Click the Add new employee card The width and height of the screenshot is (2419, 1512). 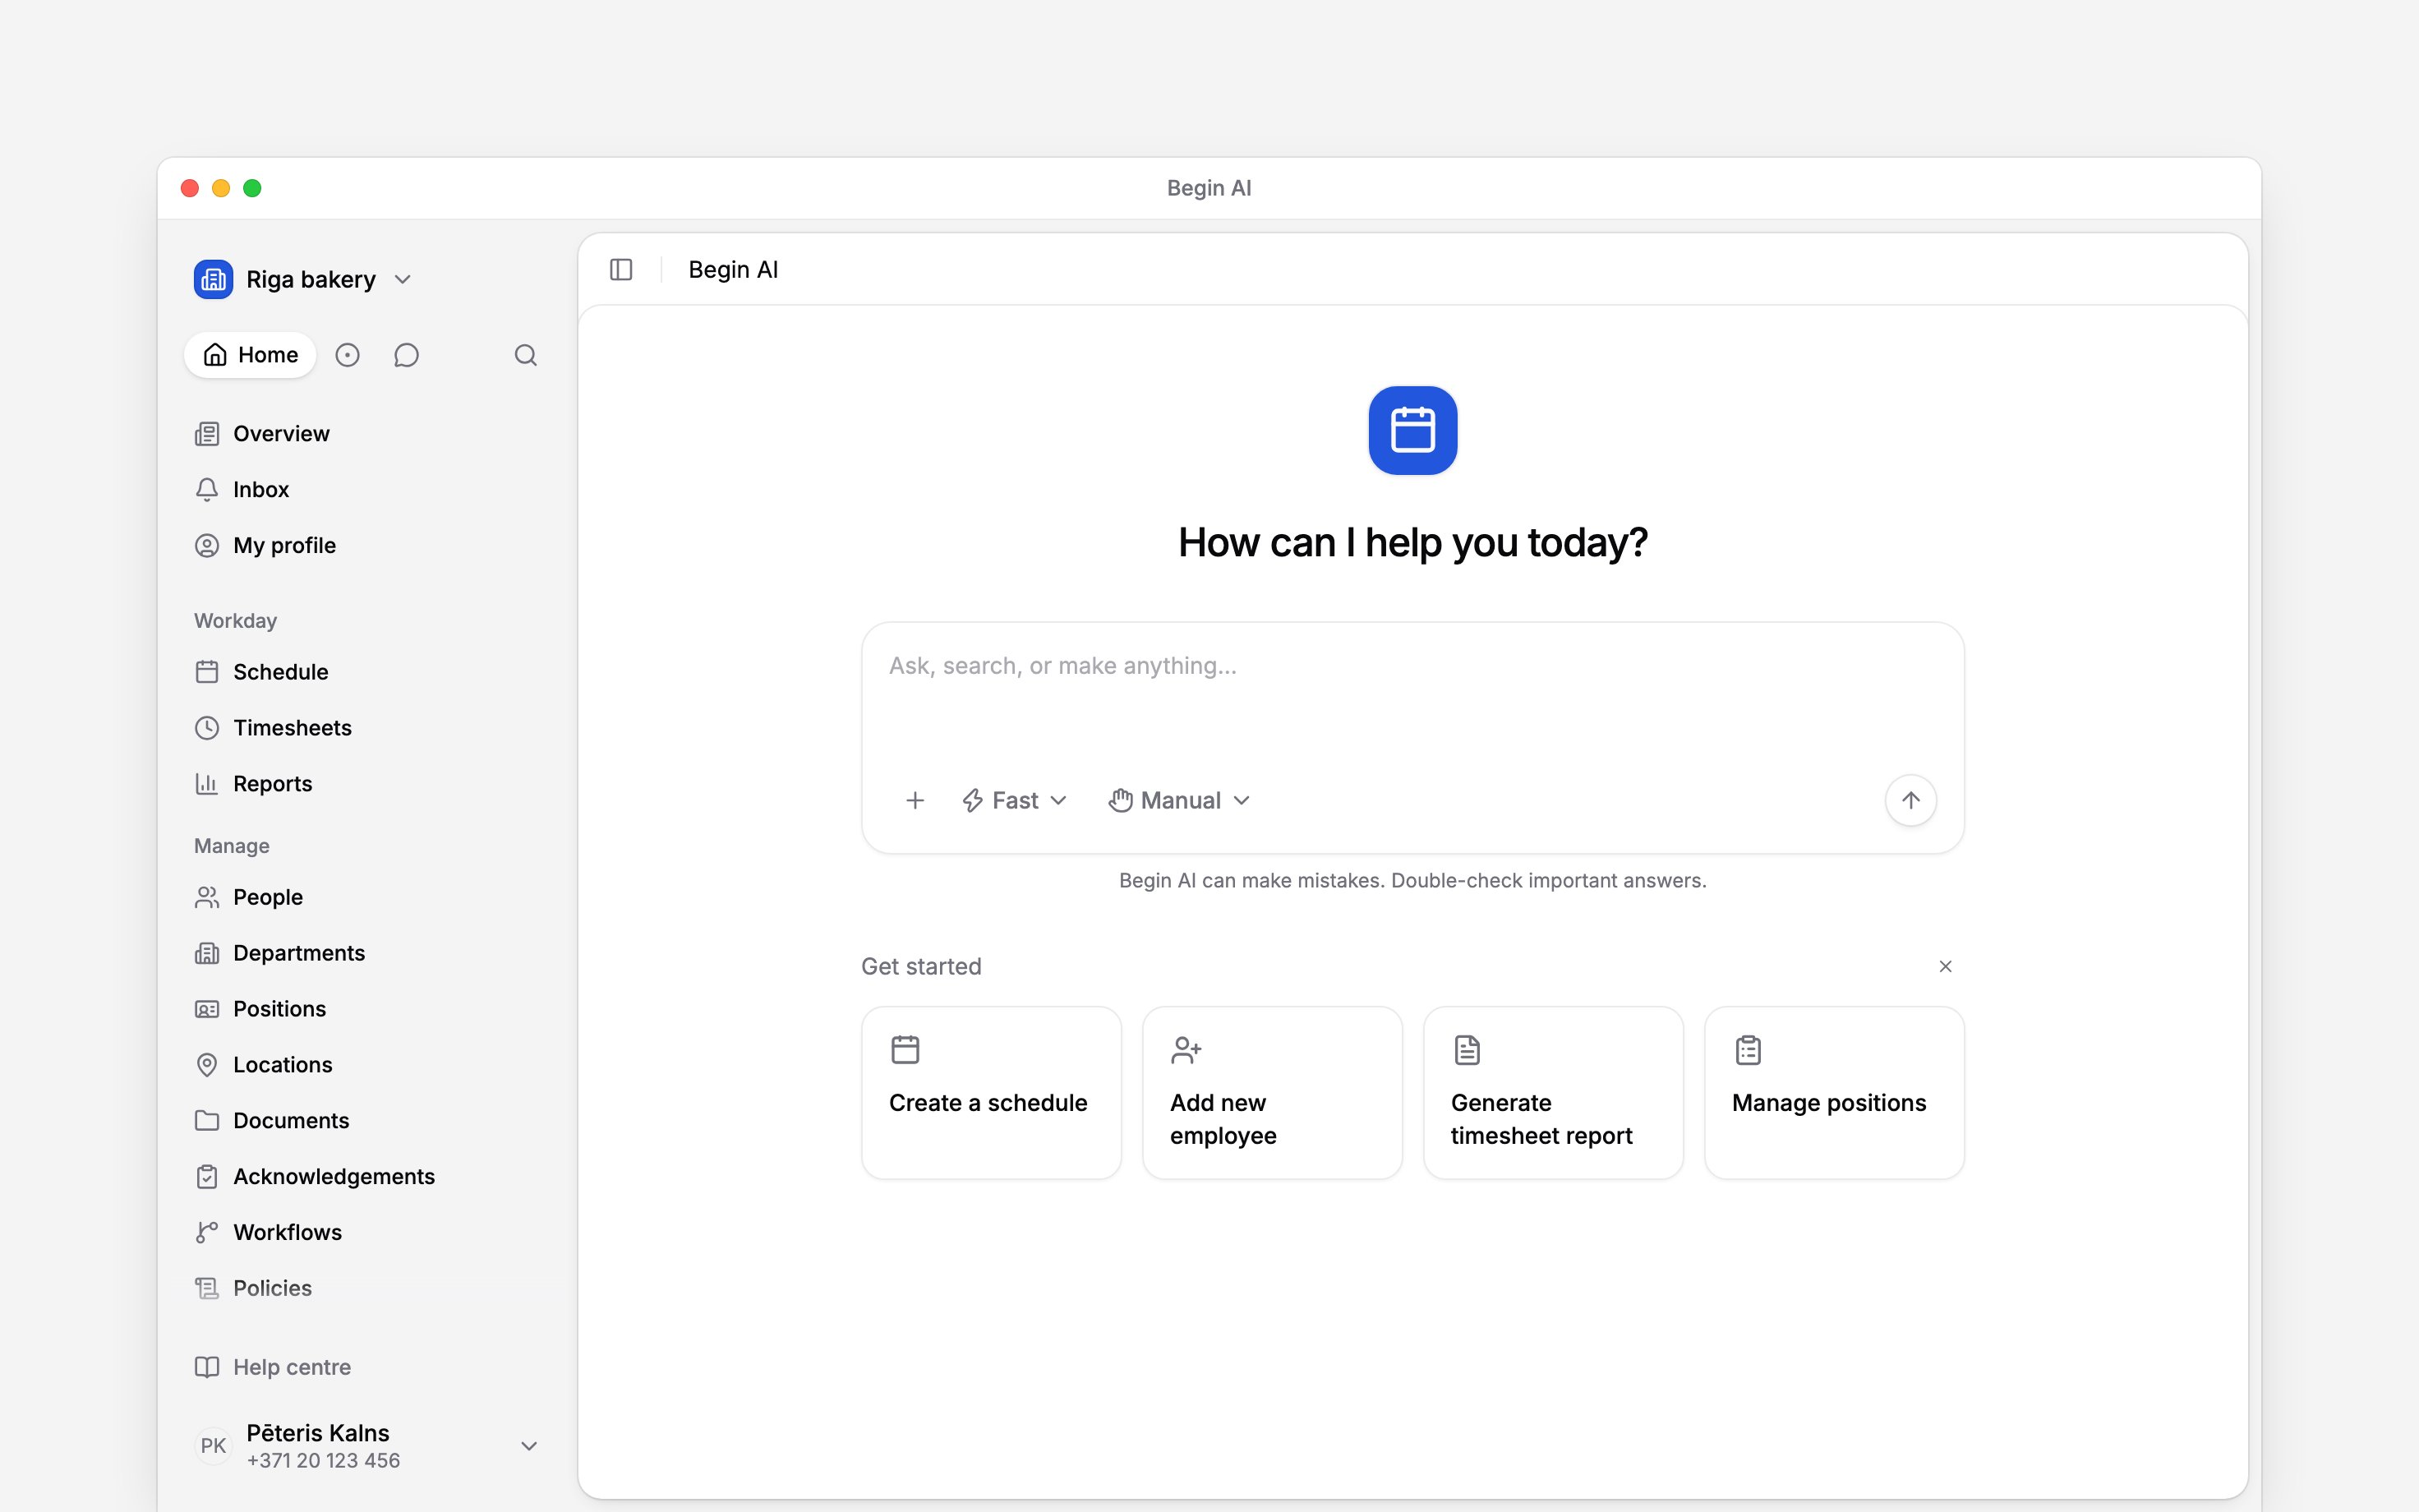point(1271,1093)
